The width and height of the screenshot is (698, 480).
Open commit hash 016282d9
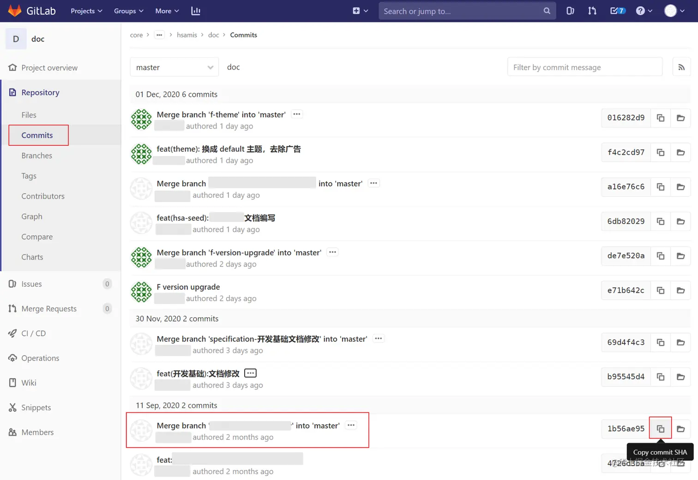click(626, 118)
